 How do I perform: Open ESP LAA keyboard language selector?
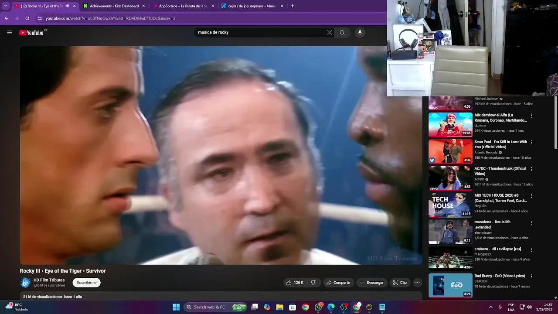(511, 307)
